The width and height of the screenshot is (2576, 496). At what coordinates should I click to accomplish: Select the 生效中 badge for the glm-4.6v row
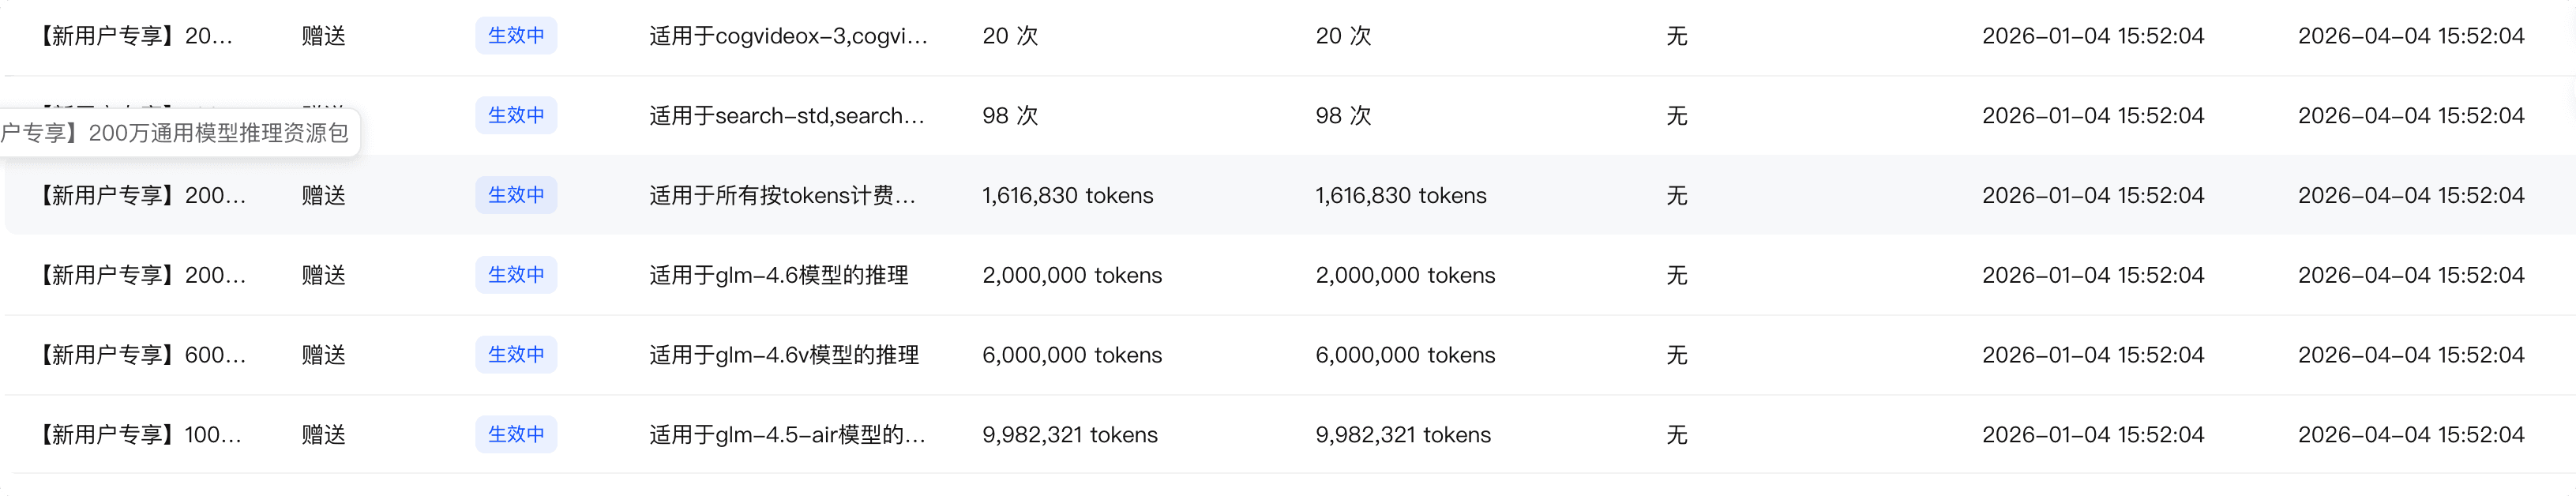(516, 355)
